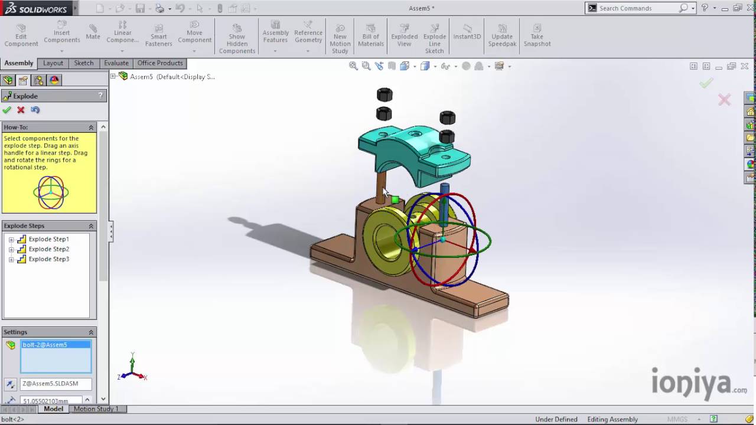756x425 pixels.
Task: Click the undo arrow in Explode panel
Action: (x=35, y=110)
